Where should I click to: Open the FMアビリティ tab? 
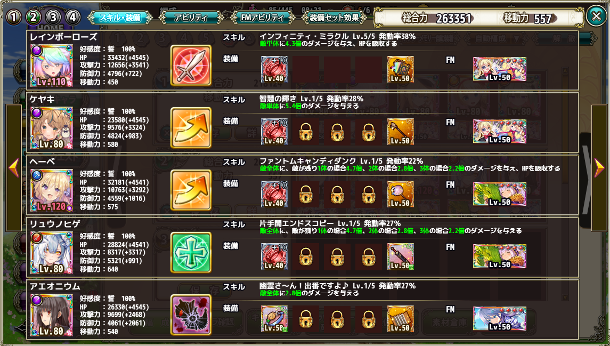[x=263, y=17]
